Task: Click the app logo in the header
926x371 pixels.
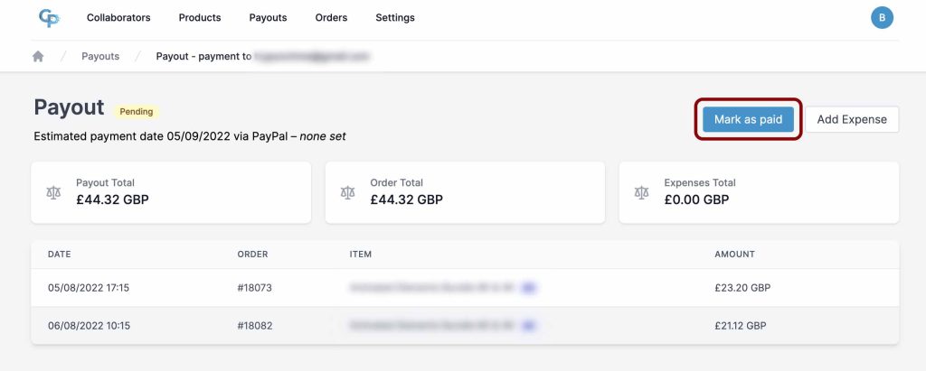Action: (49, 18)
